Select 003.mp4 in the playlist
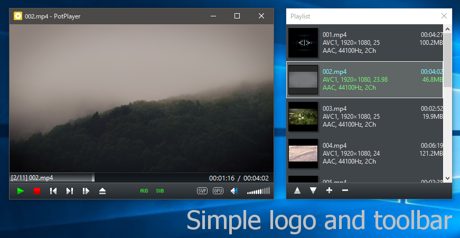Viewport: 460px width, 238px height. pyautogui.click(x=364, y=117)
